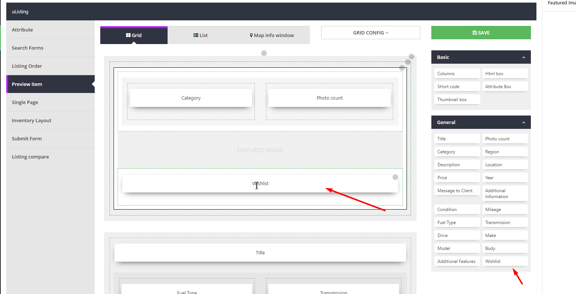This screenshot has height=294, width=576.
Task: Click the gray handle on the Wishlist element
Action: pyautogui.click(x=395, y=177)
